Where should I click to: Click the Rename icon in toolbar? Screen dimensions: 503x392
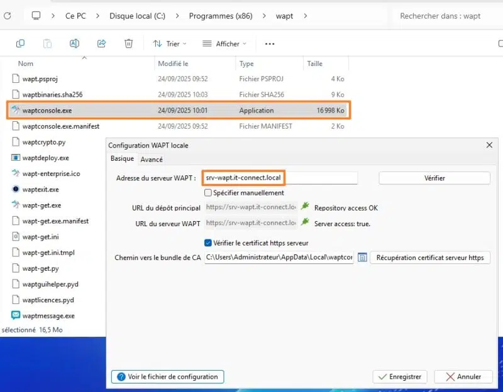tap(74, 43)
